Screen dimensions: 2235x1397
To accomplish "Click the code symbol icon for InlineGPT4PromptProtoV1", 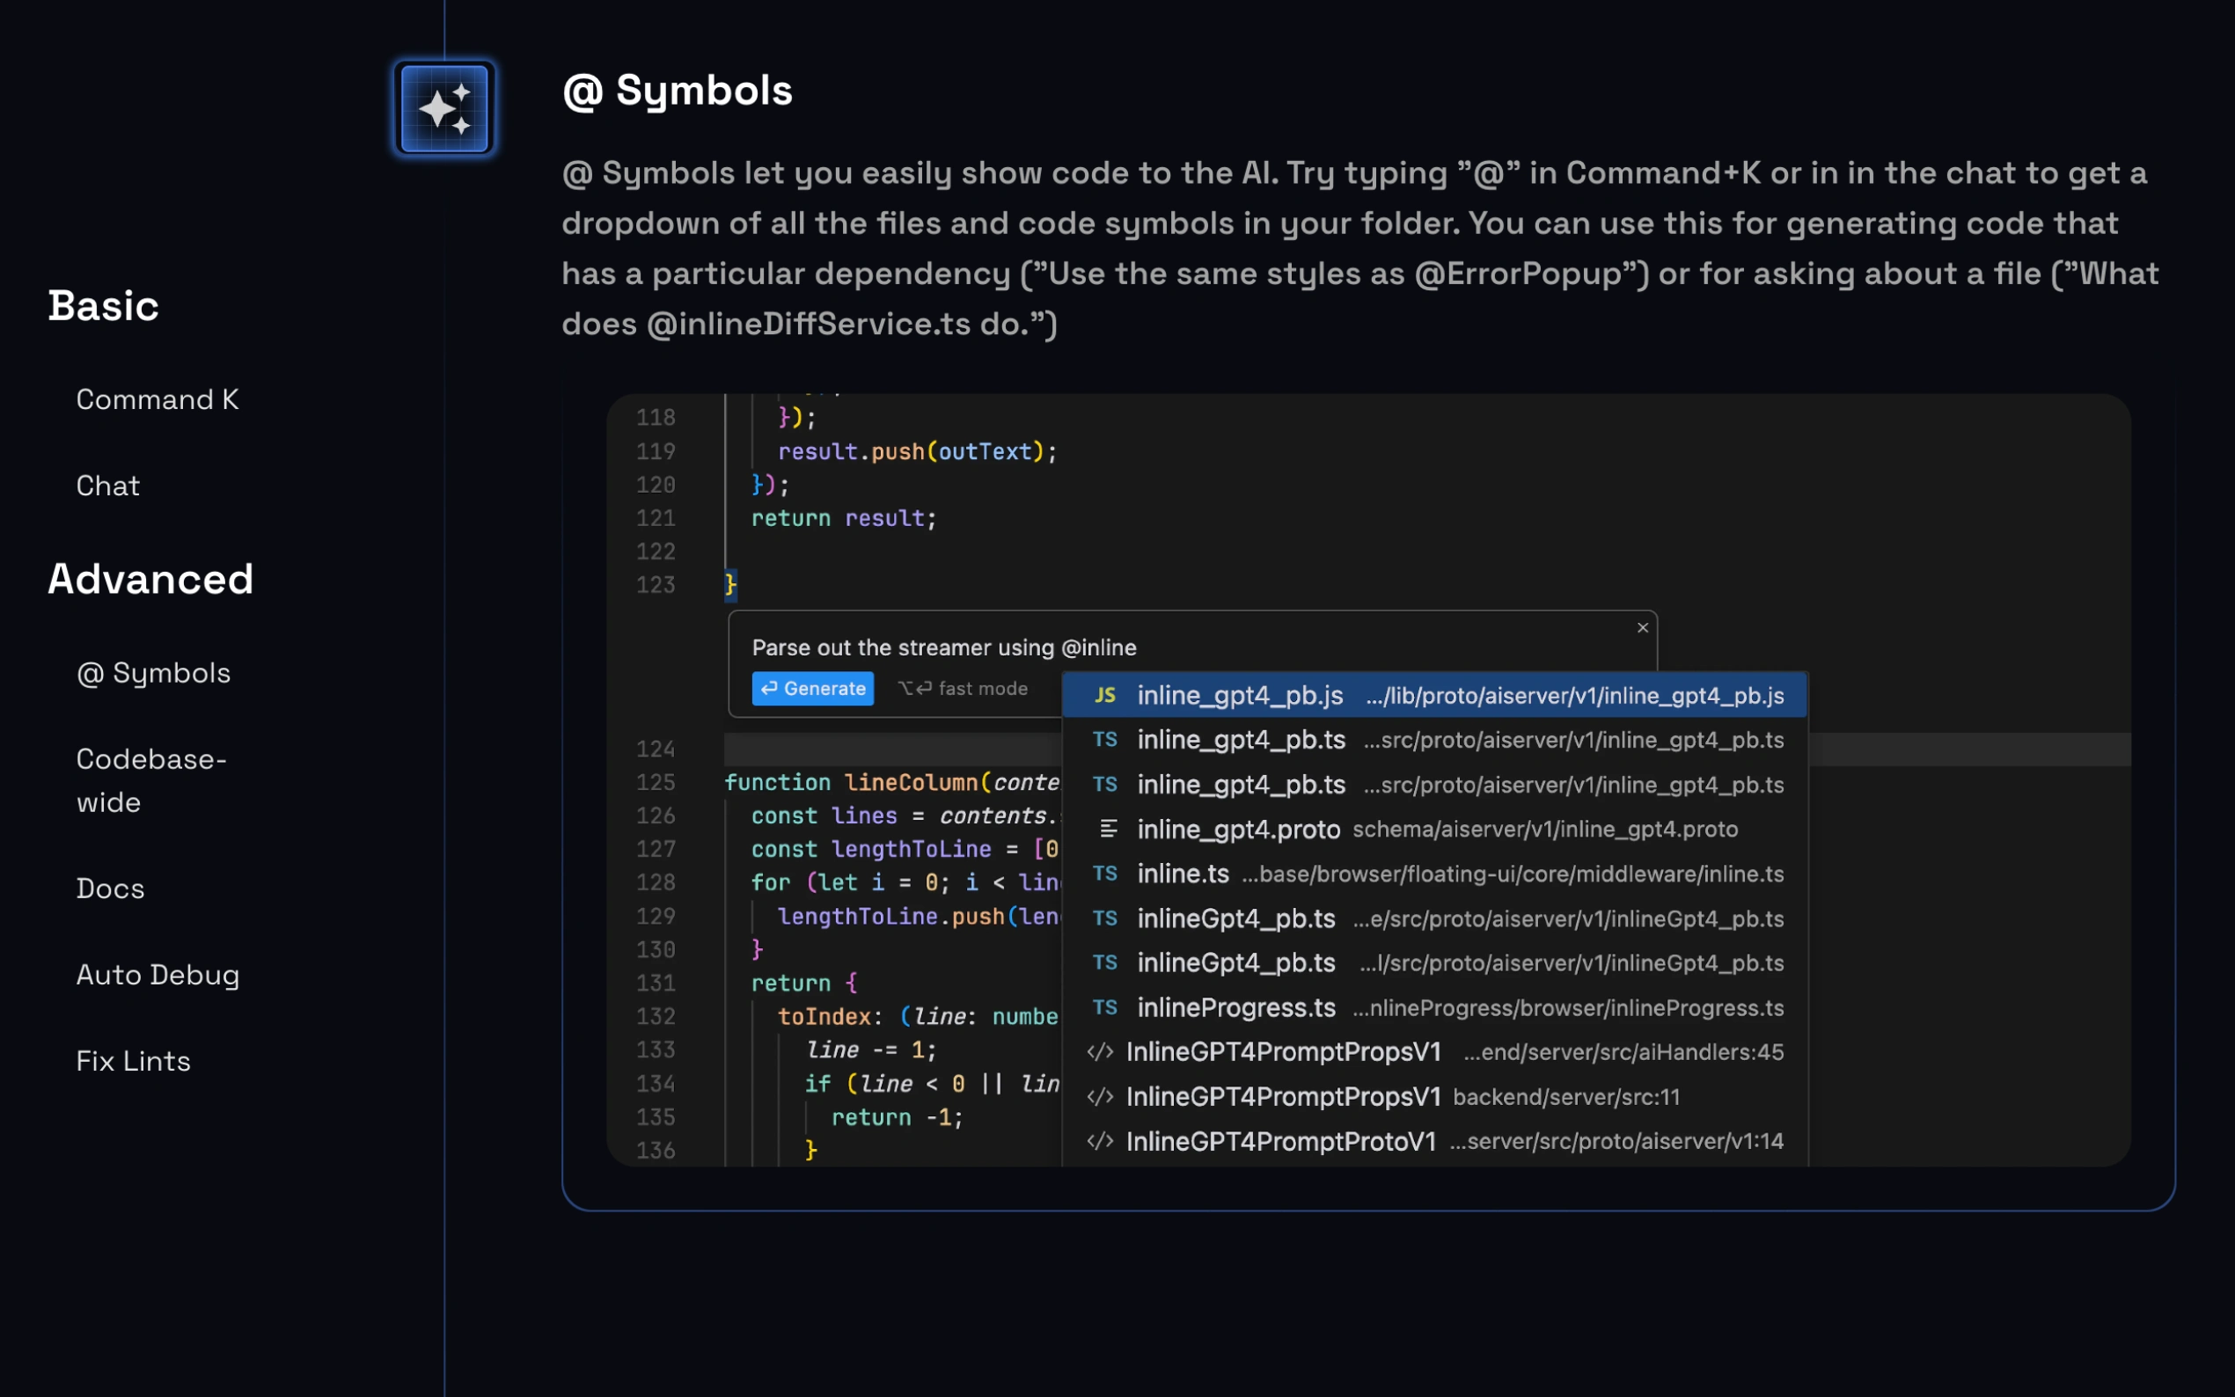I will (1100, 1142).
